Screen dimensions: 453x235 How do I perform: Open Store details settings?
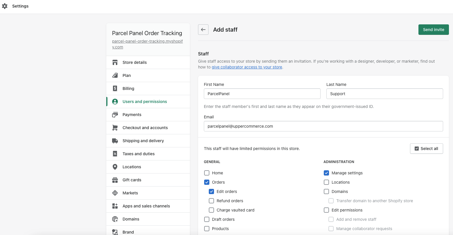click(x=148, y=62)
